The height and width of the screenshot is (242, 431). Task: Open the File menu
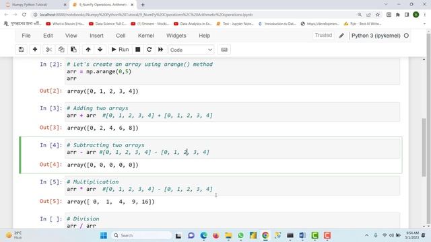coord(26,36)
